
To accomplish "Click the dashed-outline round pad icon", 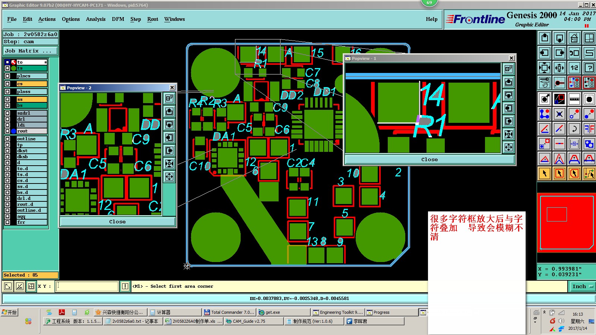I will click(x=589, y=99).
